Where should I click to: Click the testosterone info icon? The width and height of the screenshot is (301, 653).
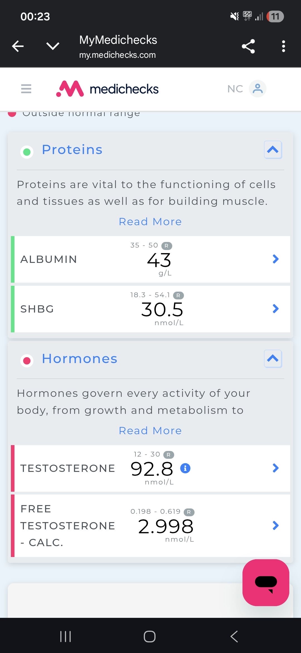(185, 468)
